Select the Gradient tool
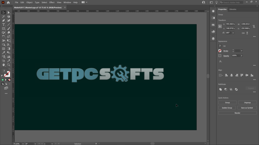Image resolution: width=259 pixels, height=145 pixels. (x=9, y=49)
